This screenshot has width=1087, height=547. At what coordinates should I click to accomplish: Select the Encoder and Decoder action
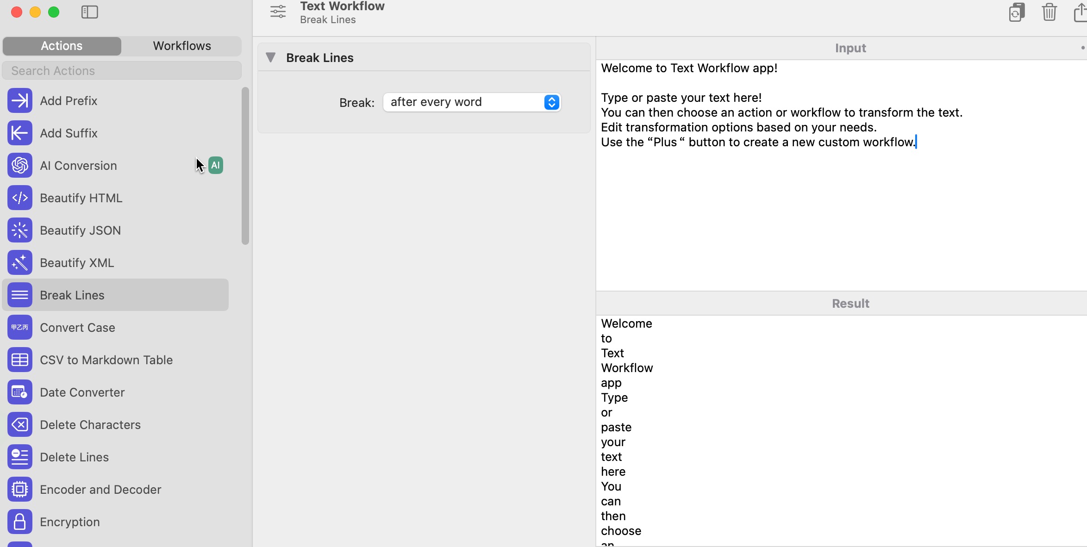pos(115,489)
